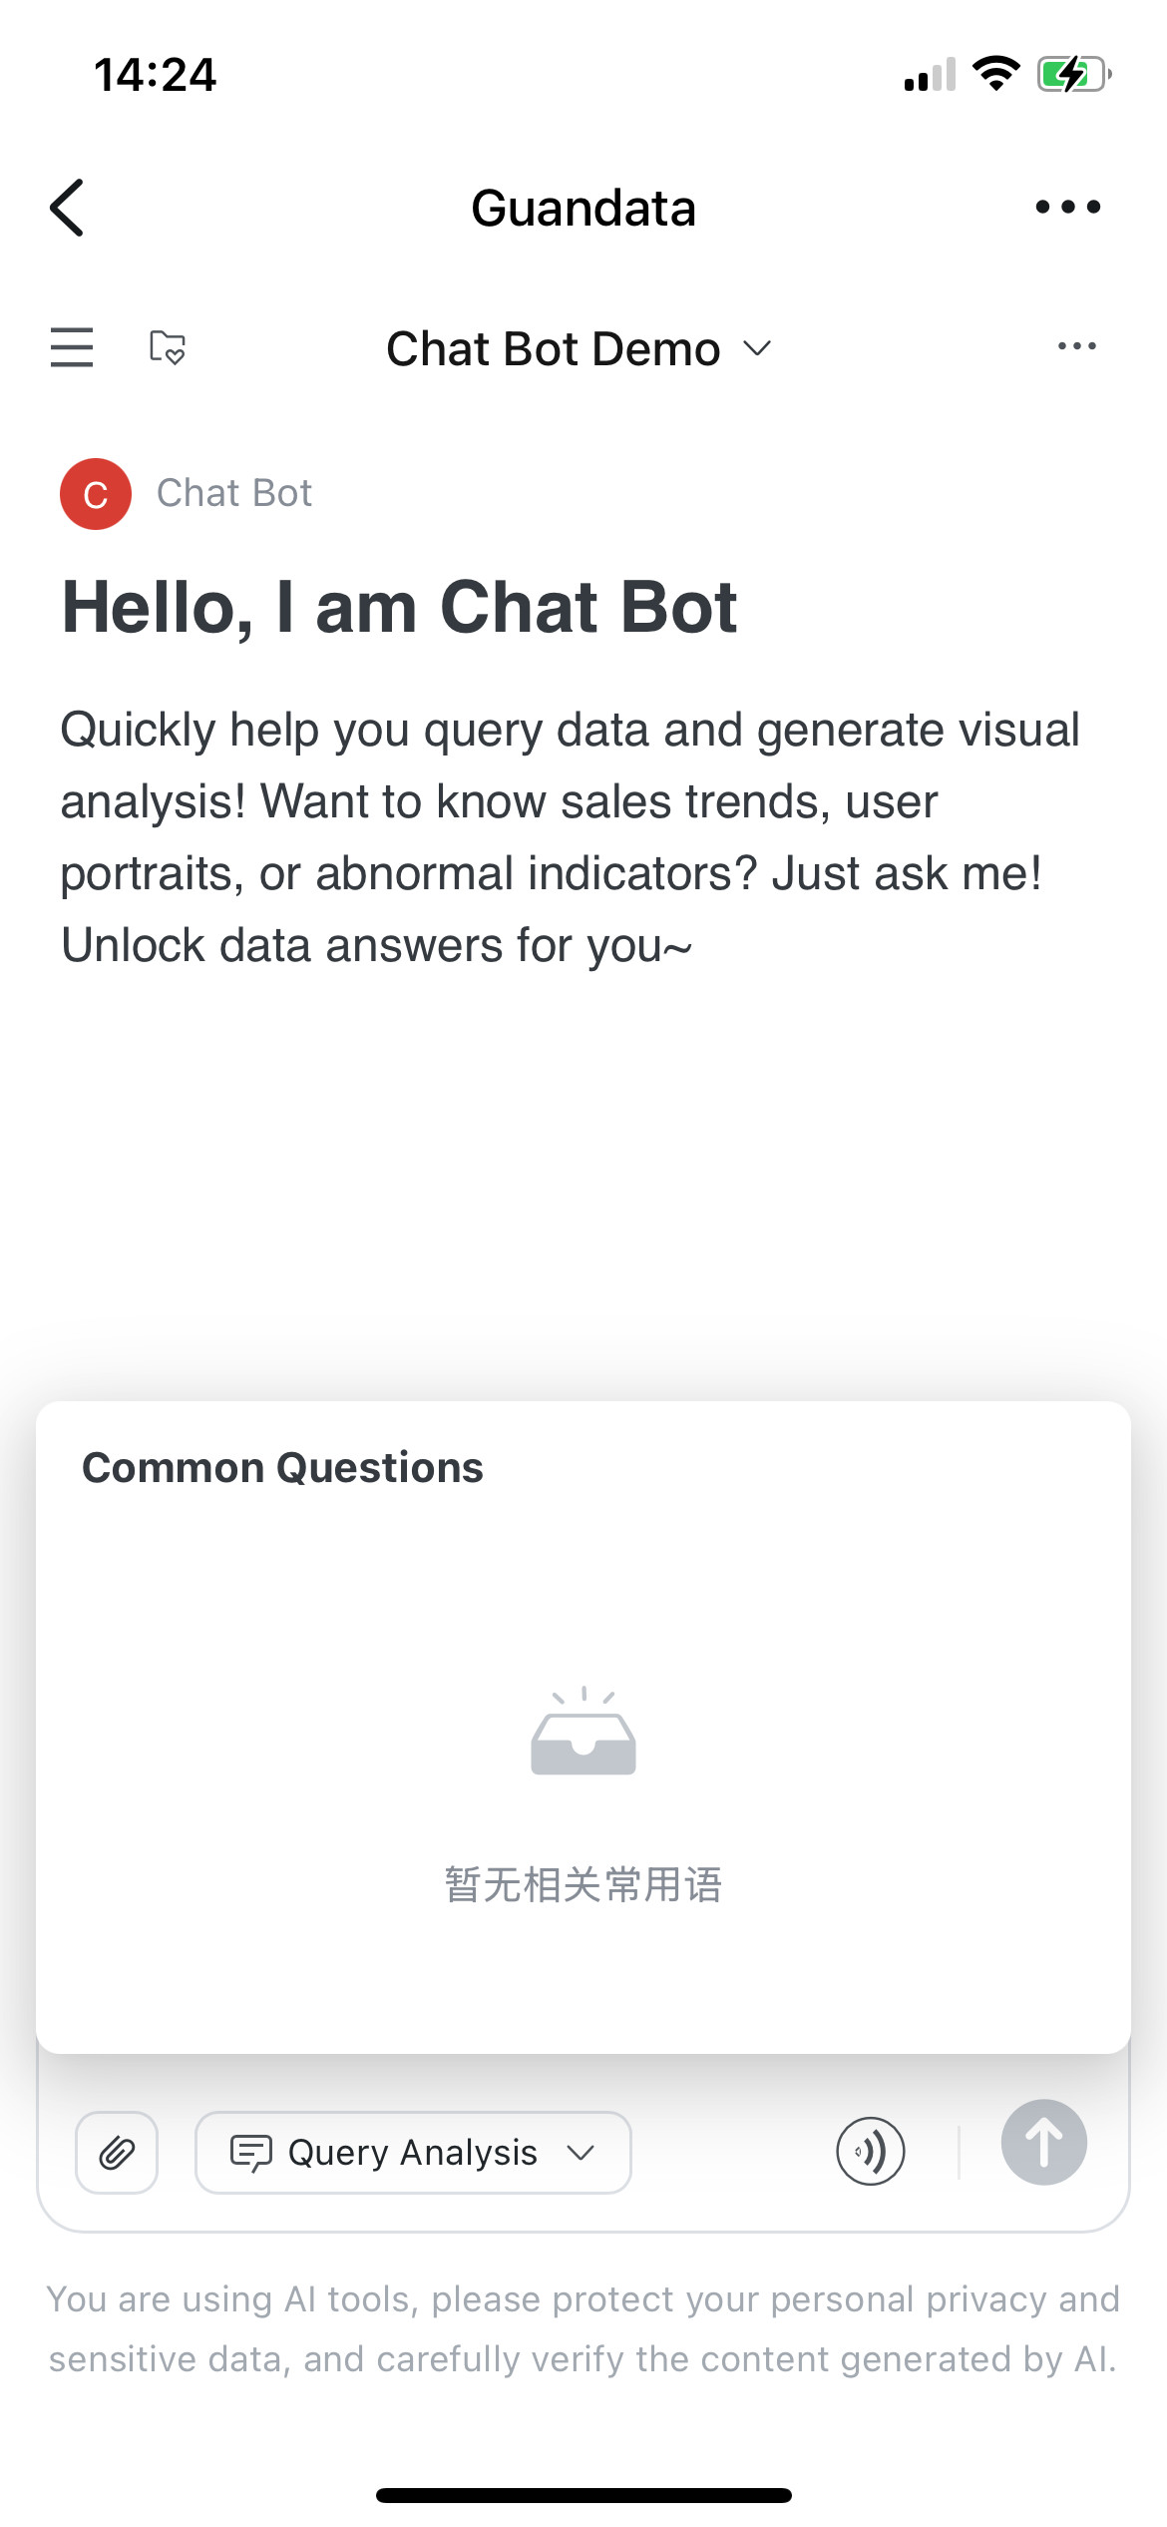Open the top three-dot options menu

(1067, 207)
